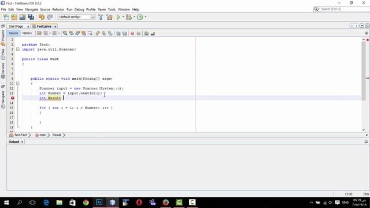Open the Projects side panel
370x208 pixels.
pyautogui.click(x=3, y=38)
